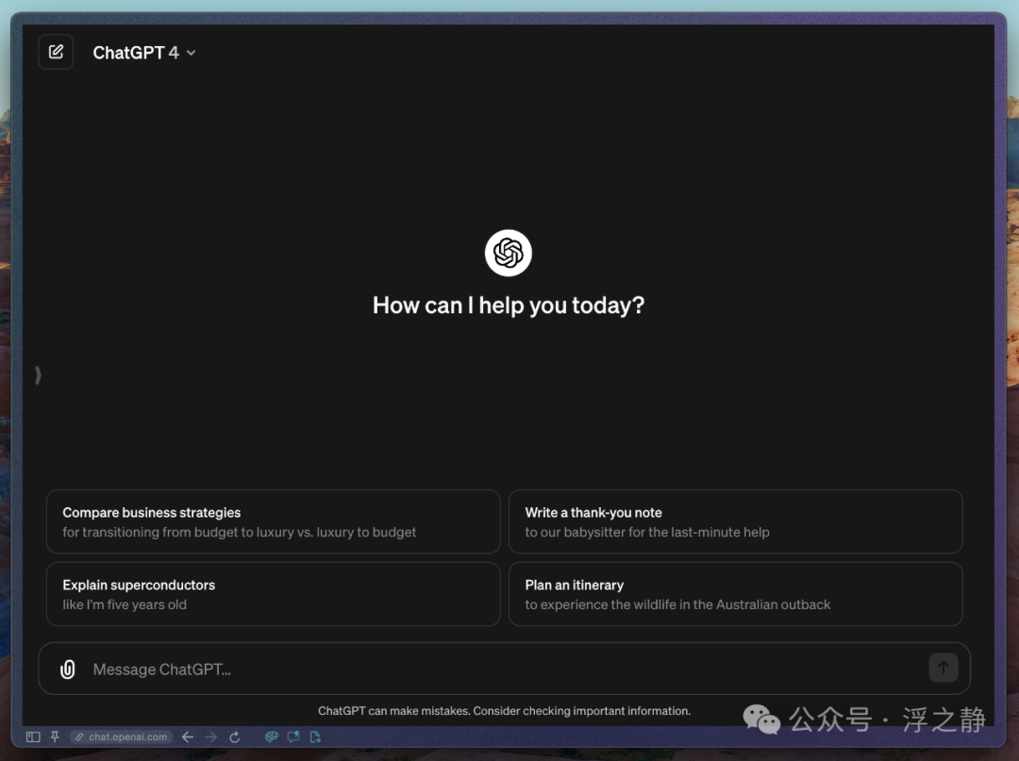Send the message with the up-arrow button
1019x761 pixels.
(x=943, y=668)
